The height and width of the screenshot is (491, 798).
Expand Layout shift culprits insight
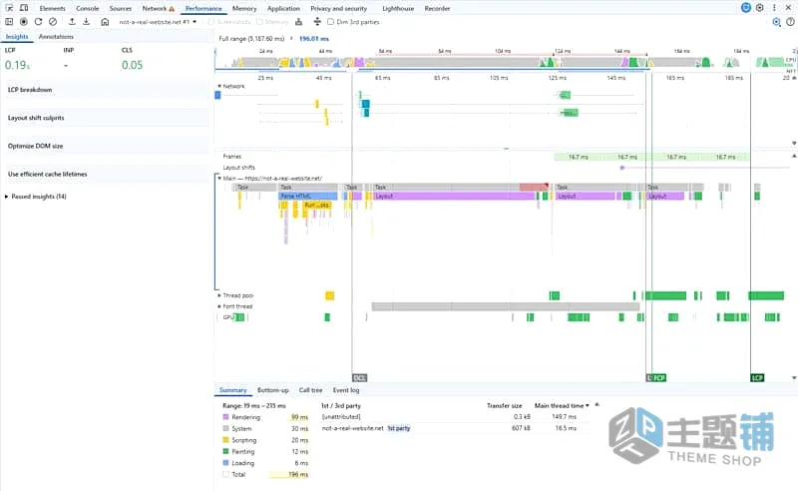point(107,118)
